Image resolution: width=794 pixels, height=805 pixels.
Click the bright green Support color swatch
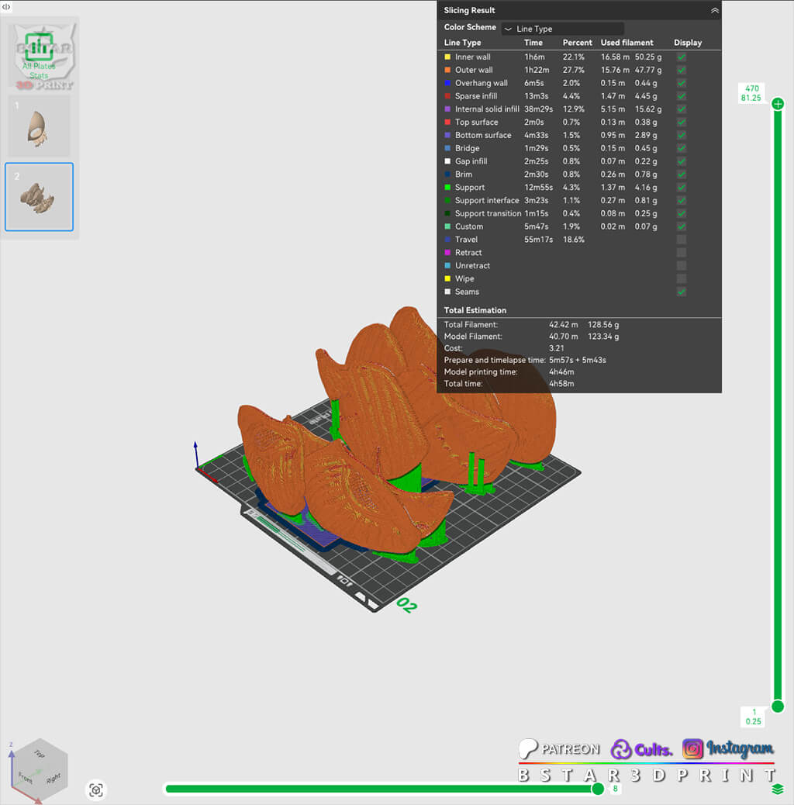point(447,188)
